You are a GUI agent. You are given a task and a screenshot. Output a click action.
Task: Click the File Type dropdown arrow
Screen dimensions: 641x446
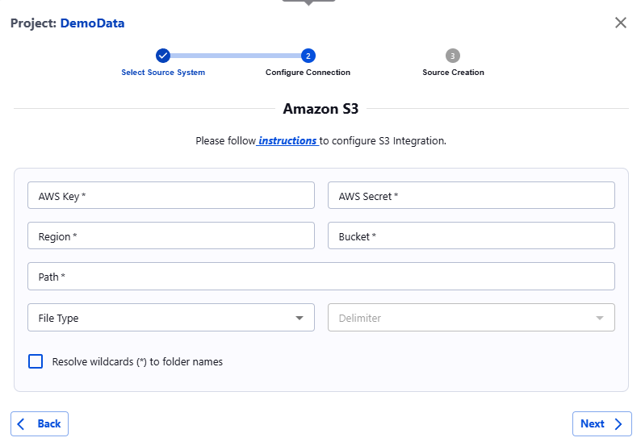coord(300,318)
